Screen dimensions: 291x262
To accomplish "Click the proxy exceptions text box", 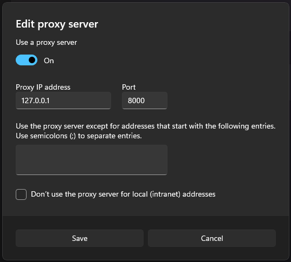I will pyautogui.click(x=92, y=160).
